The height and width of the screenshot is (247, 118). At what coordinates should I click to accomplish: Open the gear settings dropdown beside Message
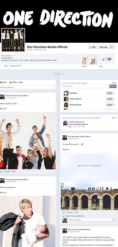pos(112,47)
